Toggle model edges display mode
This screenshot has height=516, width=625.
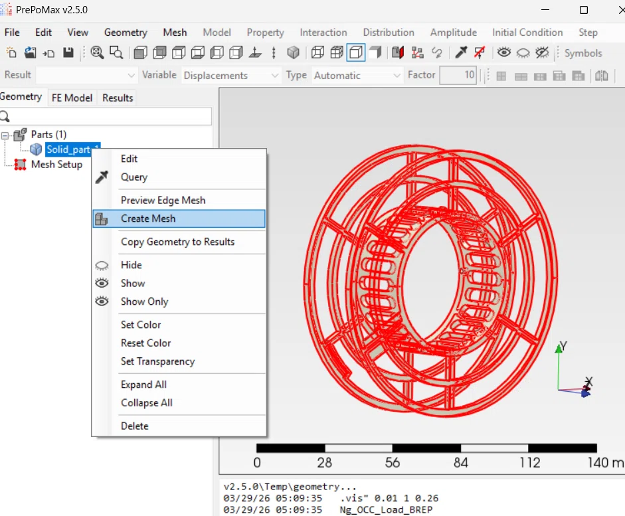click(356, 52)
